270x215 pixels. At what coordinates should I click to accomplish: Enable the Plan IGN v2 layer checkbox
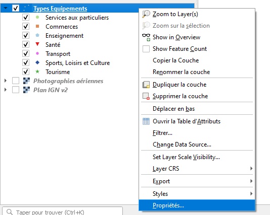16,90
